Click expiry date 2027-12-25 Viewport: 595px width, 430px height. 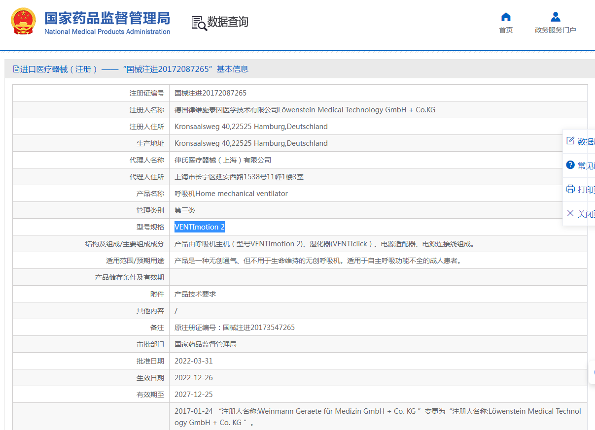pos(194,395)
